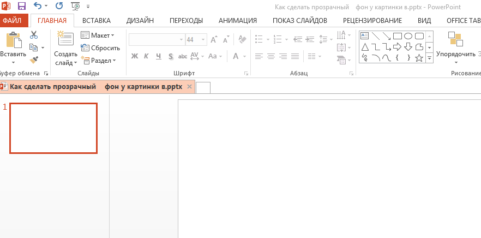Open the РЕЦЕНЗИРОВАНИЕ tab

pos(372,21)
